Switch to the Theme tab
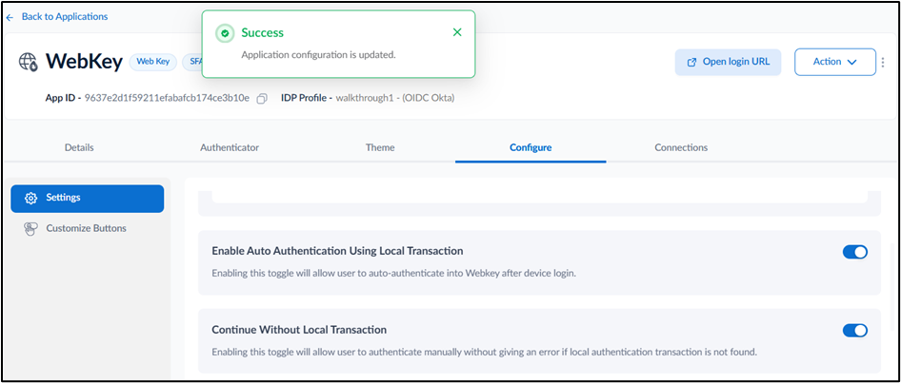Image resolution: width=901 pixels, height=383 pixels. click(380, 148)
